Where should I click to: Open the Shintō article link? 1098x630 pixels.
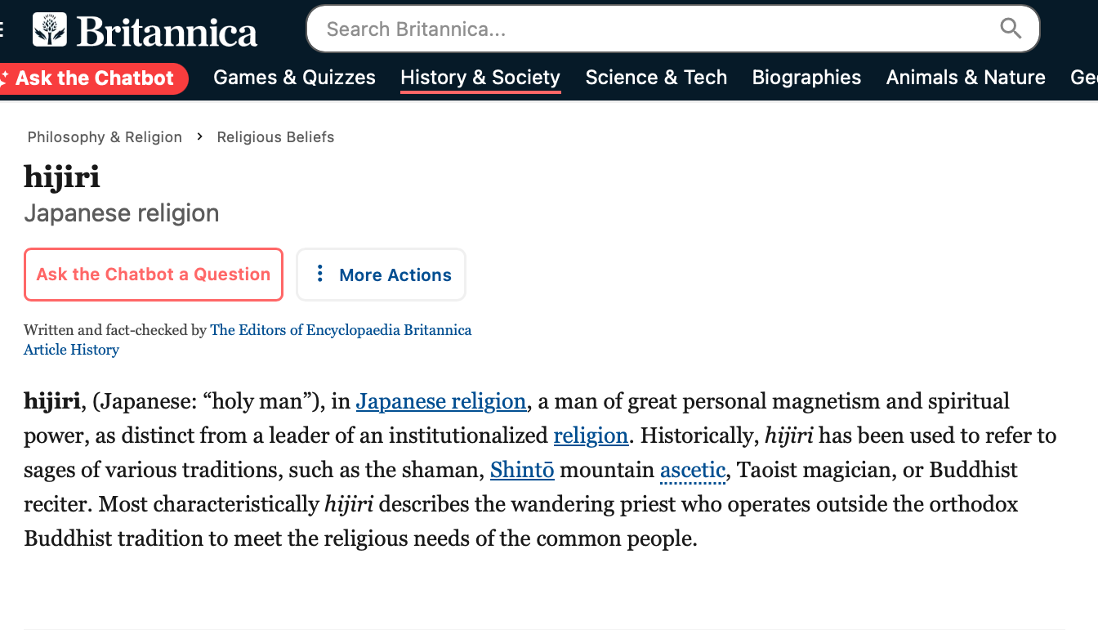(522, 470)
